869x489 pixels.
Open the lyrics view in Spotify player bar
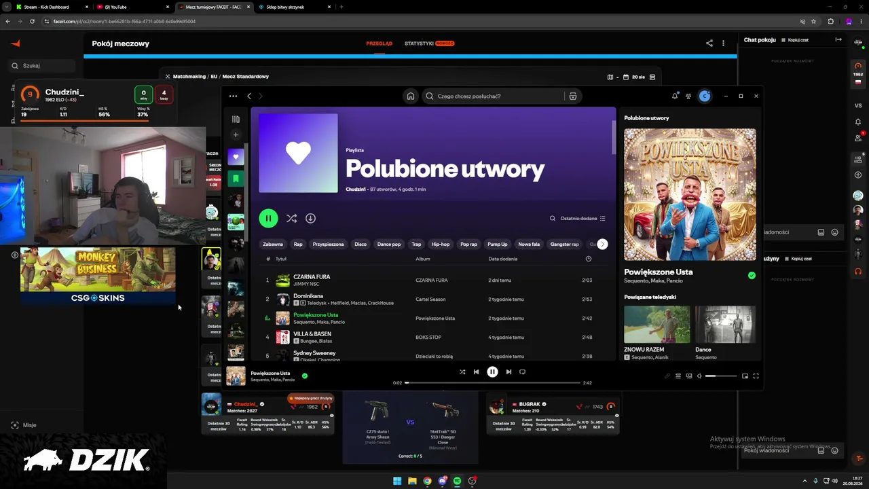pyautogui.click(x=667, y=376)
